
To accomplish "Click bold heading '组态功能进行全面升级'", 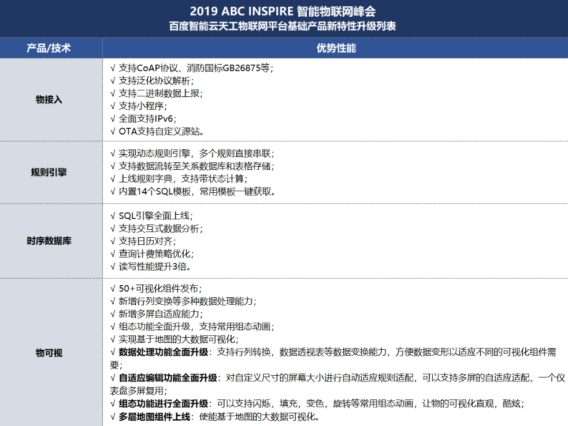I will tap(164, 403).
